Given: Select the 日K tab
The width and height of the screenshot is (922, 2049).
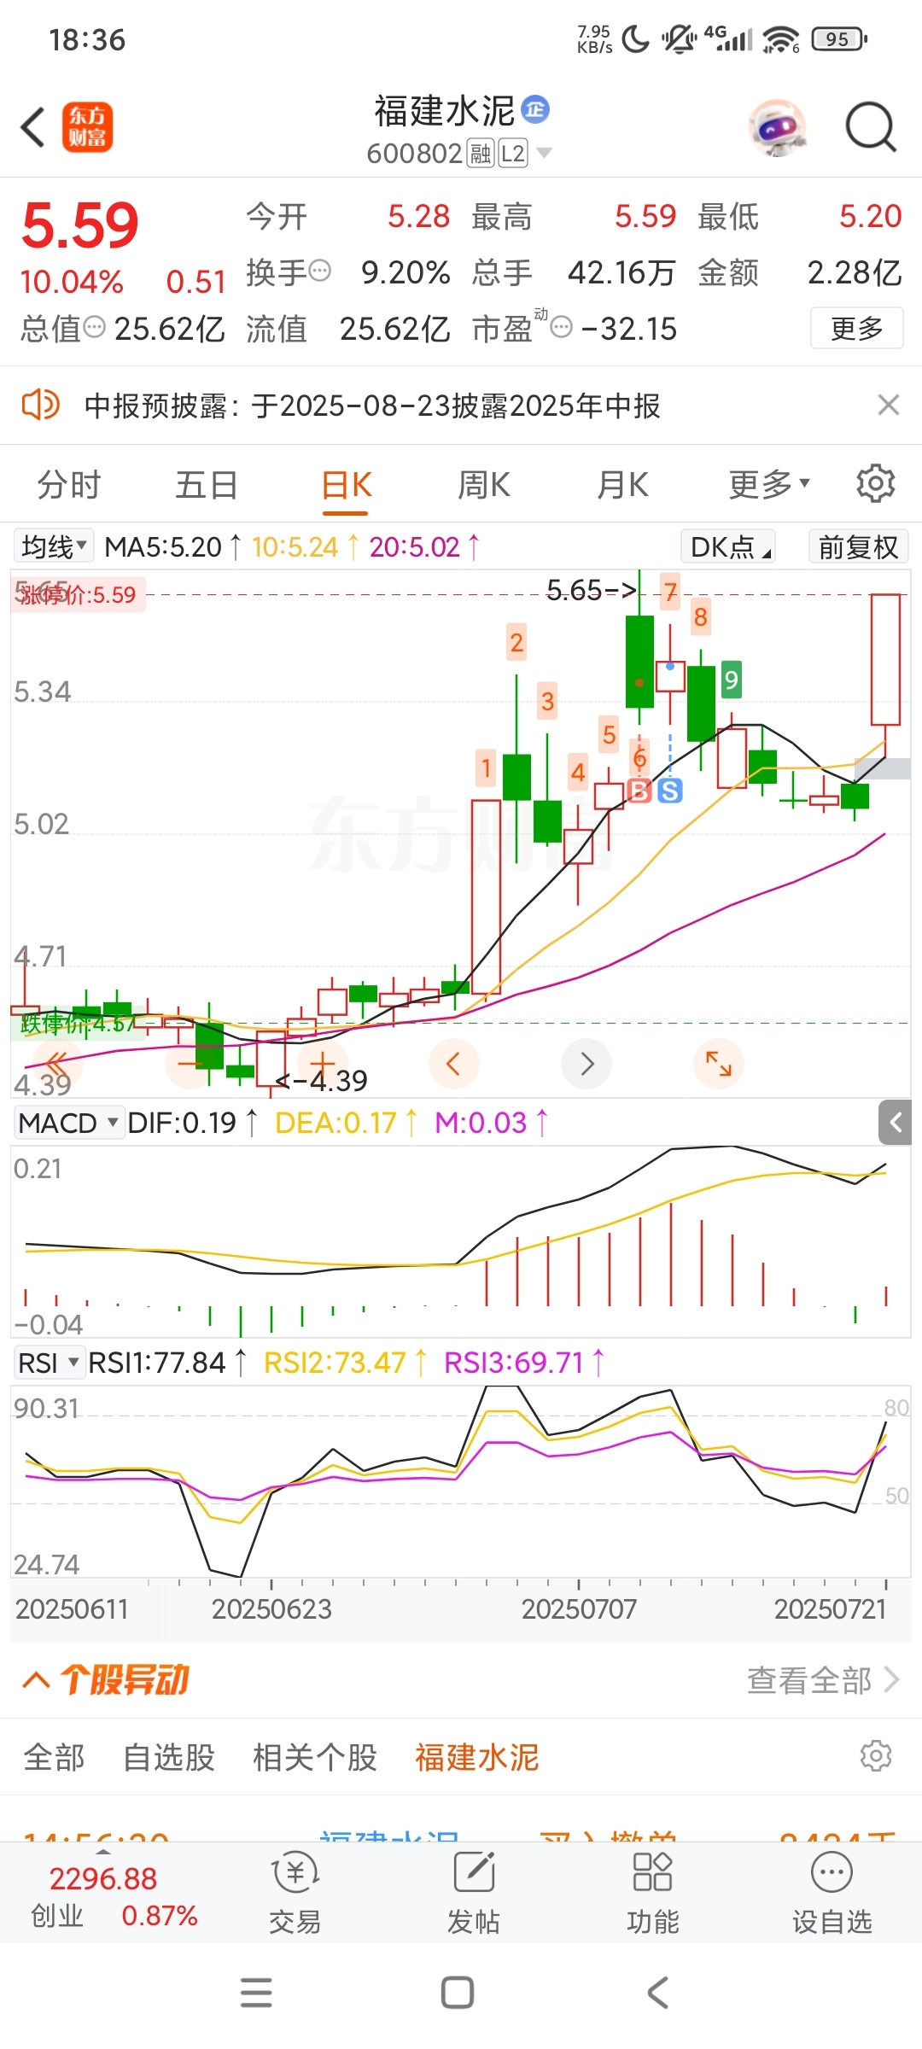Looking at the screenshot, I should click(x=346, y=485).
